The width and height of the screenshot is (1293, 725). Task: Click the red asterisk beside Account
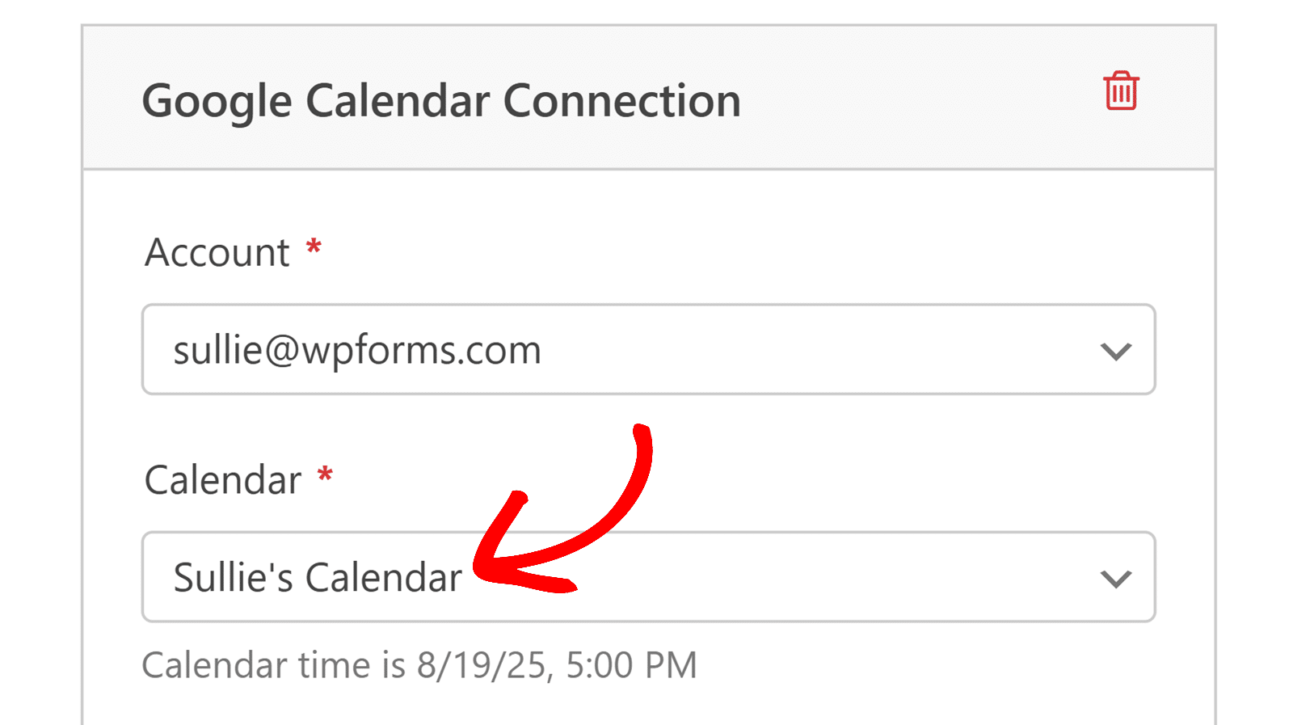(x=314, y=247)
